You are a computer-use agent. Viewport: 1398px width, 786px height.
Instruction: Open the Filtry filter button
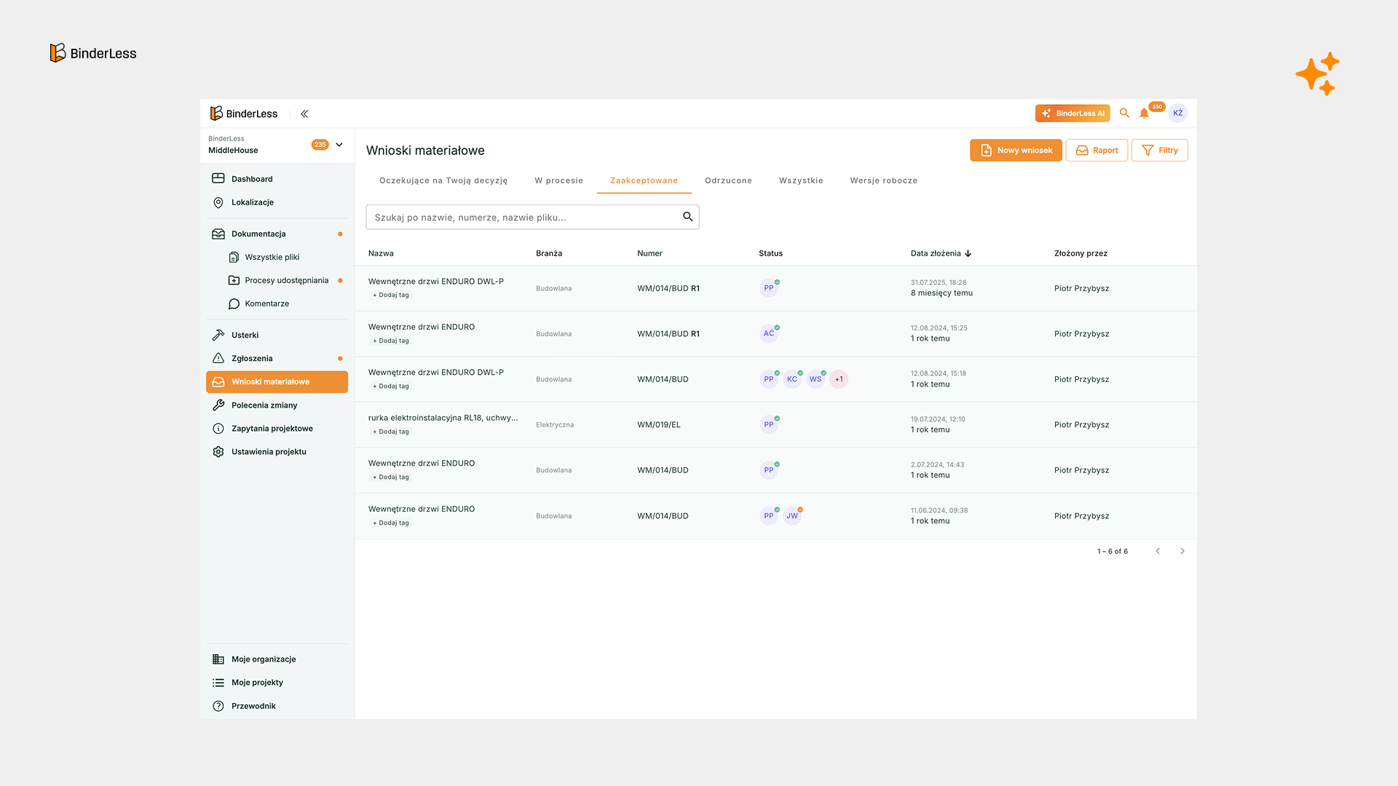tap(1159, 151)
